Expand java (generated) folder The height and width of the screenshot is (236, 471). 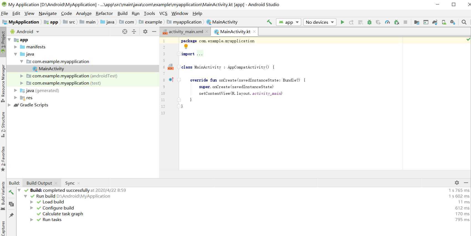click(x=15, y=90)
